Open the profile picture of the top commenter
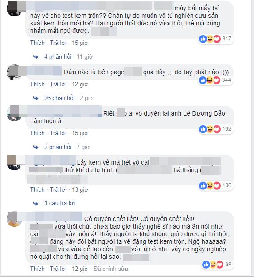 click(14, 8)
